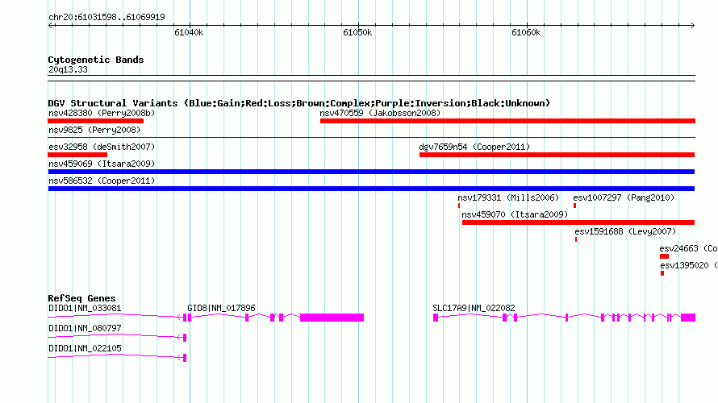Select the large GID8 last exon block
The width and height of the screenshot is (718, 403).
332,318
